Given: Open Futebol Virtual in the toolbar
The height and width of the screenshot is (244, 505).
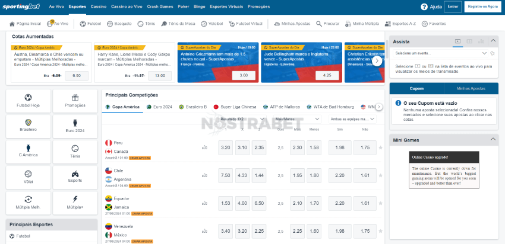Looking at the screenshot, I should click(245, 24).
